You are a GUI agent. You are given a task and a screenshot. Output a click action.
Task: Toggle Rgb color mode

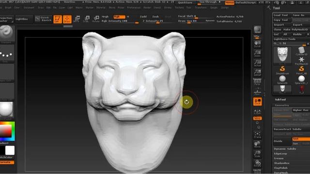pyautogui.click(x=119, y=16)
